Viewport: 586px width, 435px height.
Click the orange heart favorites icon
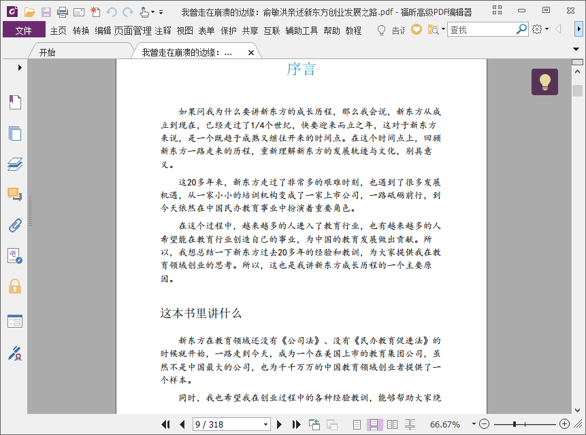pyautogui.click(x=417, y=29)
